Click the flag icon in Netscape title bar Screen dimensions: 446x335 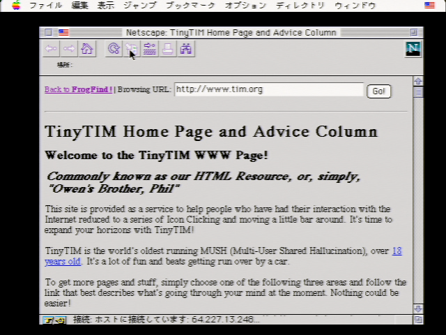tap(63, 33)
